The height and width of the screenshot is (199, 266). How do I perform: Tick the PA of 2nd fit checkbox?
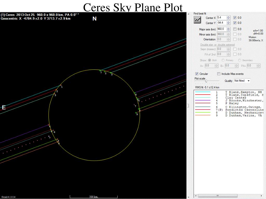(x=235, y=54)
